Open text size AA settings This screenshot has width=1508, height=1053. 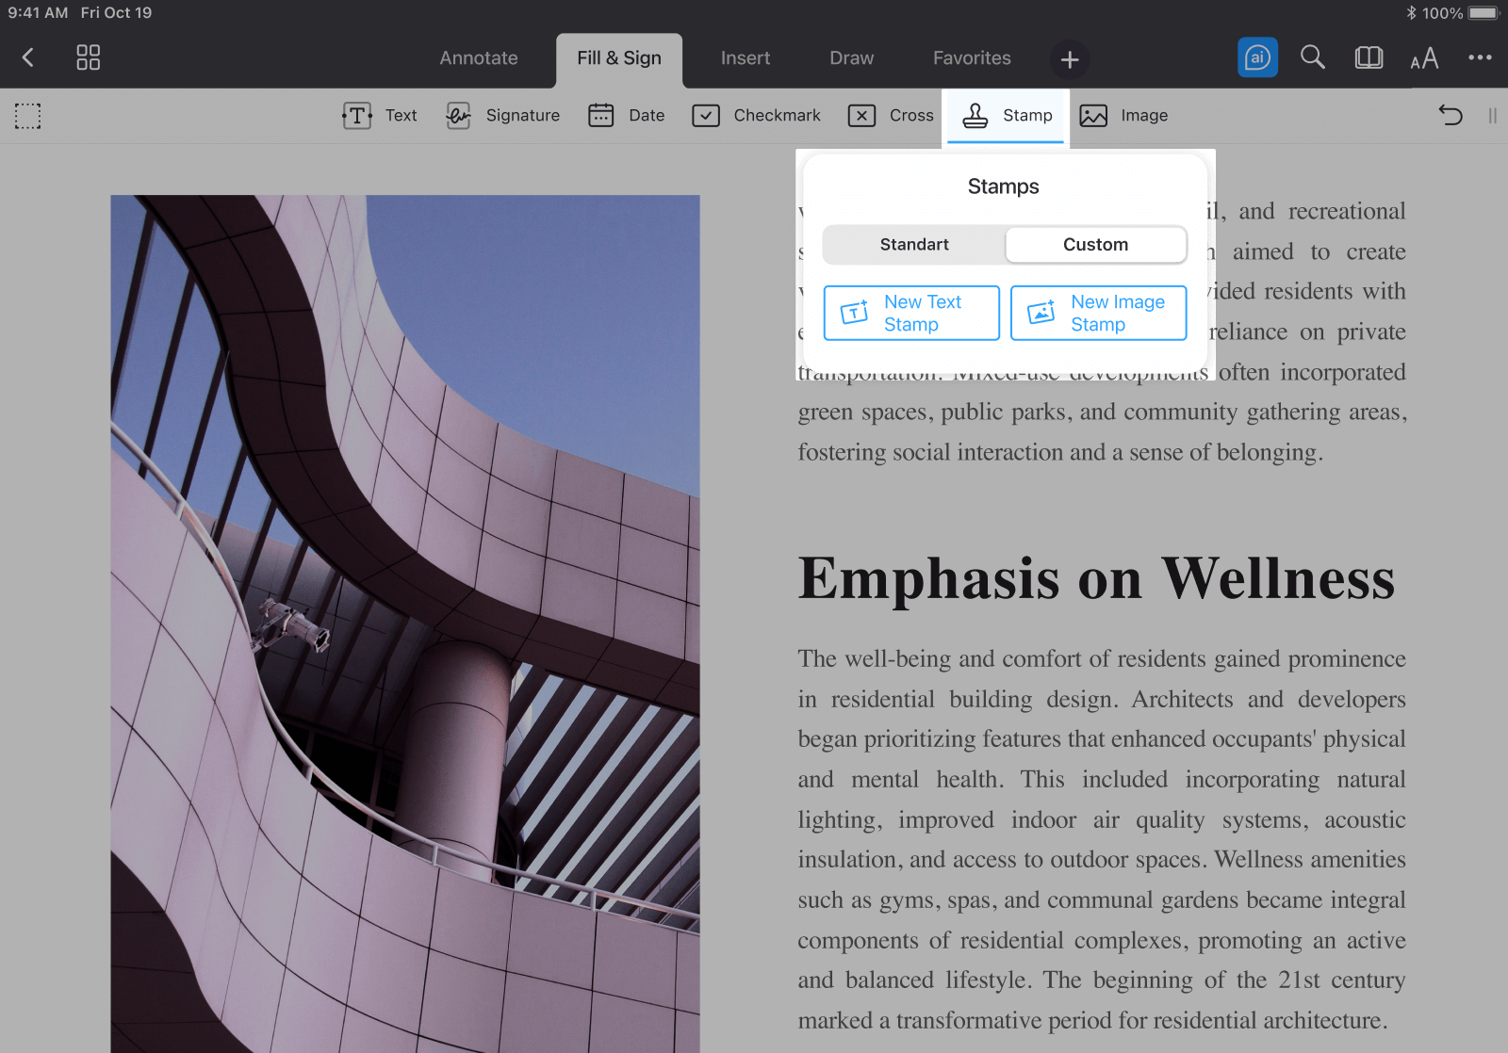click(x=1424, y=58)
